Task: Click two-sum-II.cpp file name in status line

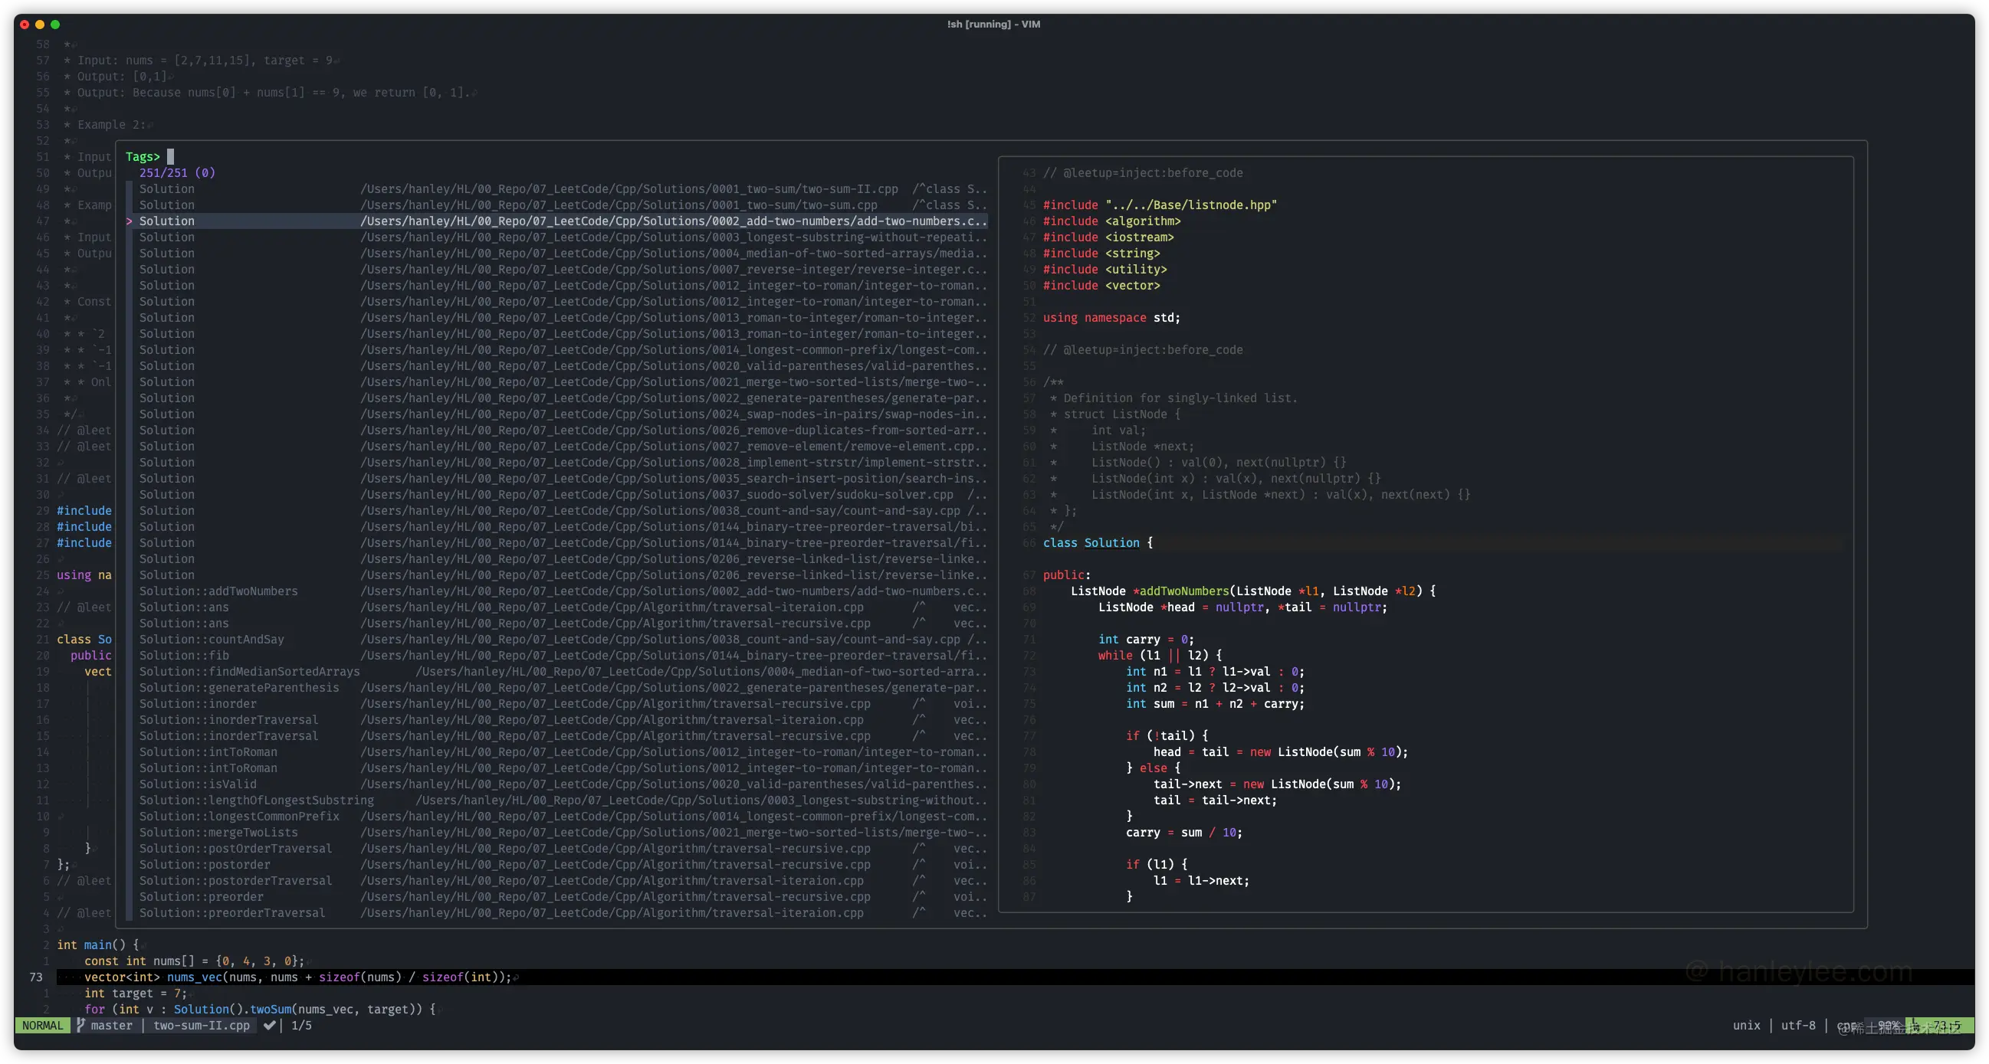Action: point(202,1026)
